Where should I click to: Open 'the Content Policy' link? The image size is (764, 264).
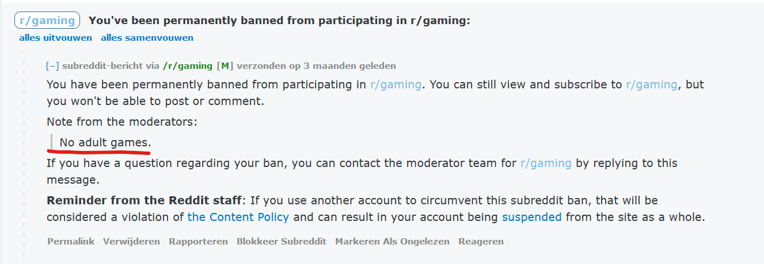click(x=238, y=218)
